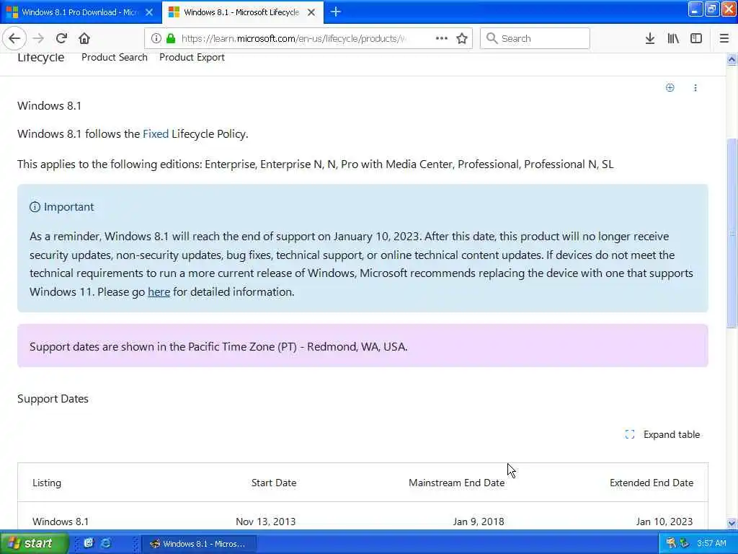This screenshot has width=738, height=554.
Task: Click the Expand table button
Action: [662, 434]
